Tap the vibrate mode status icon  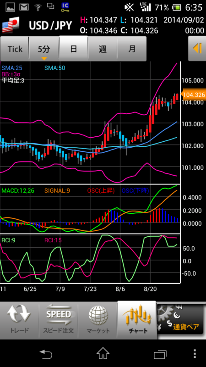(x=129, y=7)
